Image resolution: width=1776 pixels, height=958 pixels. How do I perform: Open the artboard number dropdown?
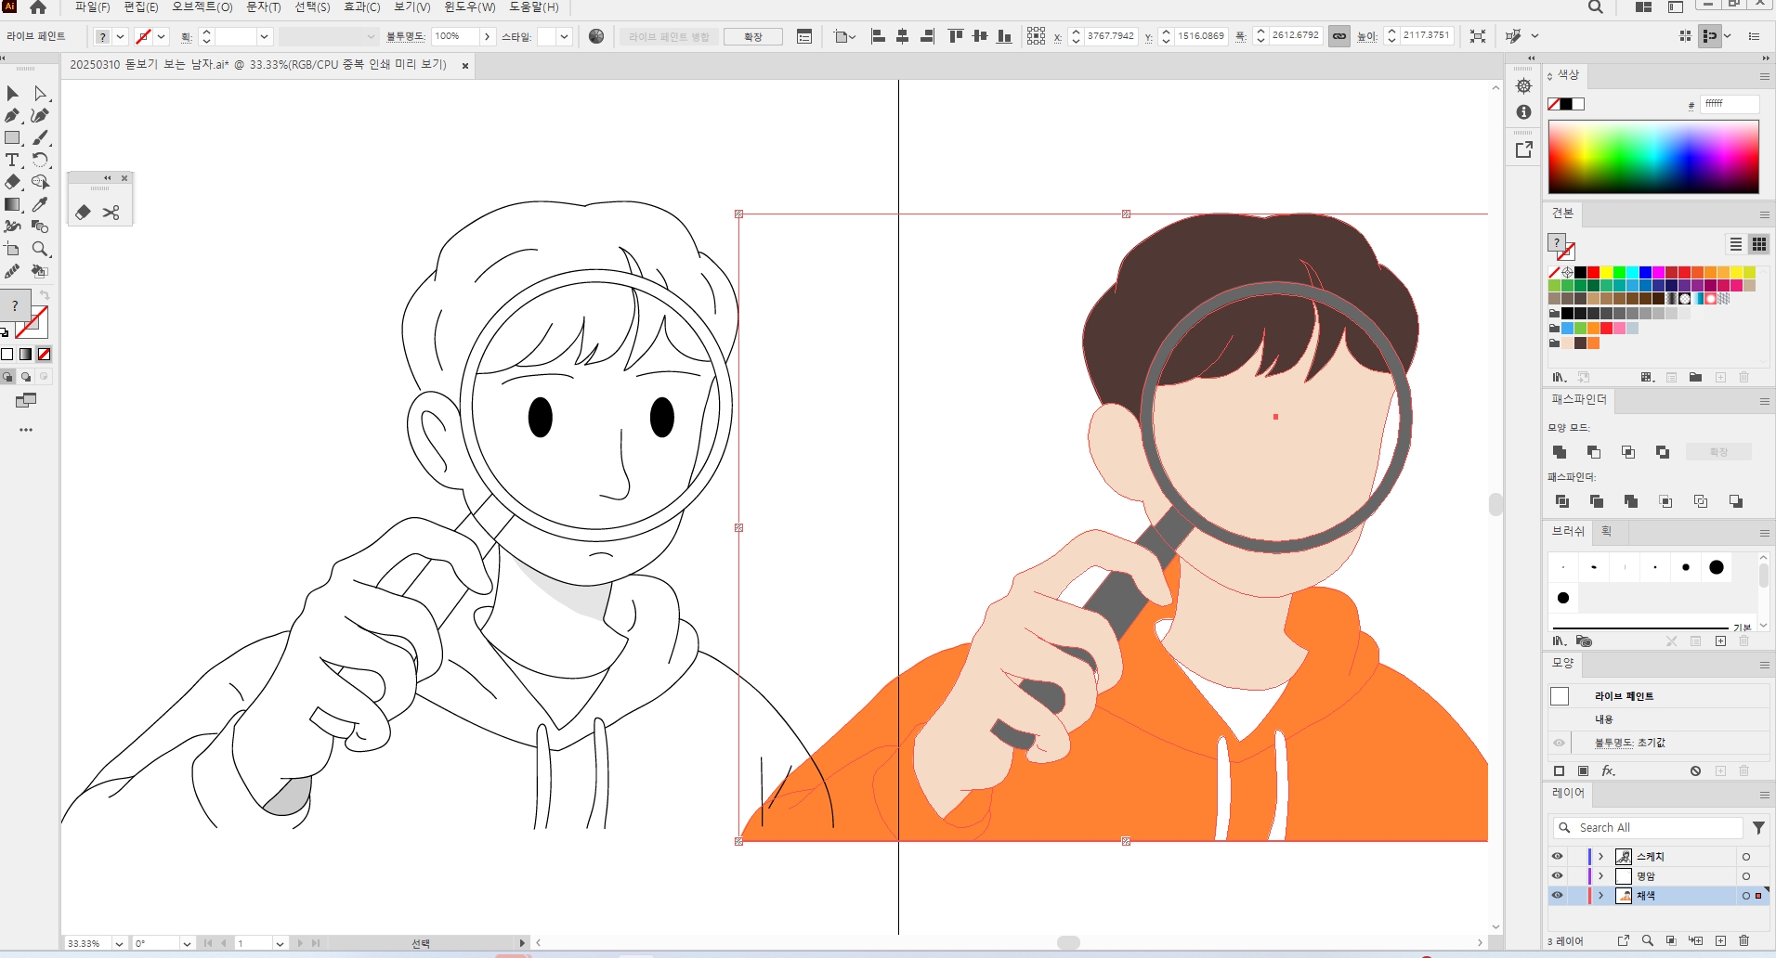[x=280, y=943]
